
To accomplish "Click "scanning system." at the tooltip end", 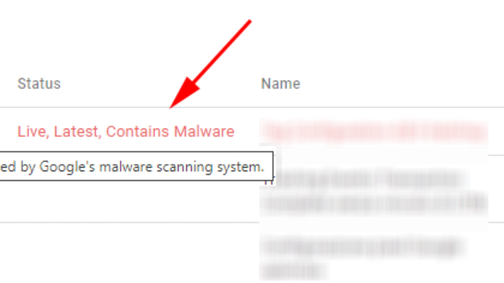I will [x=210, y=167].
